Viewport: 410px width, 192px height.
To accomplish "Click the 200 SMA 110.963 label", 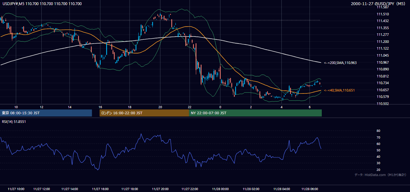I will coord(340,63).
